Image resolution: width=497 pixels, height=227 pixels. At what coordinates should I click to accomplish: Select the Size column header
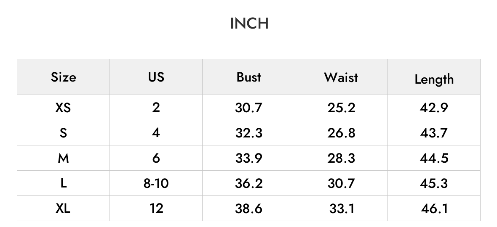tap(64, 77)
